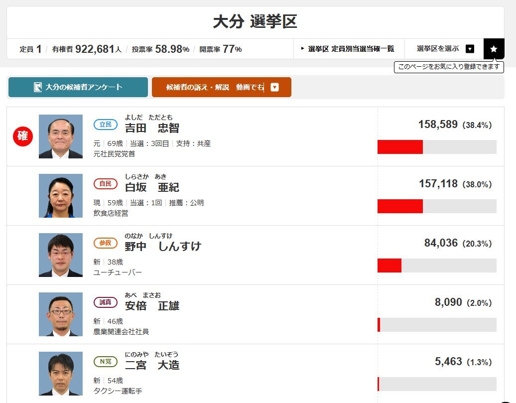516x403 pixels.
Task: Click the N党 party badge
Action: click(105, 362)
